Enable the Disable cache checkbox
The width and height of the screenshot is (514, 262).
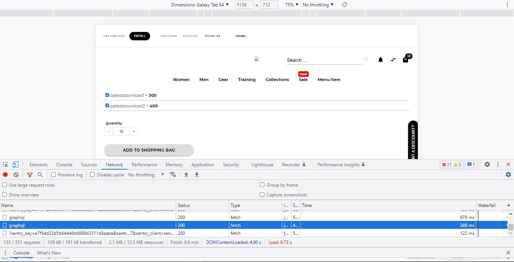tap(92, 175)
